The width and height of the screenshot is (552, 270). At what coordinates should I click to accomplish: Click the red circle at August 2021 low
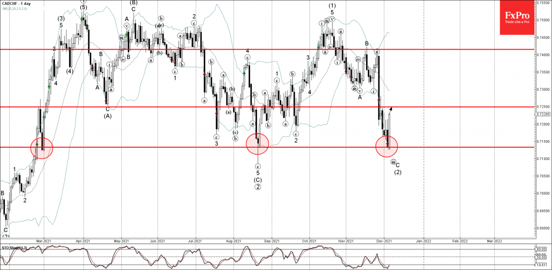tap(257, 144)
